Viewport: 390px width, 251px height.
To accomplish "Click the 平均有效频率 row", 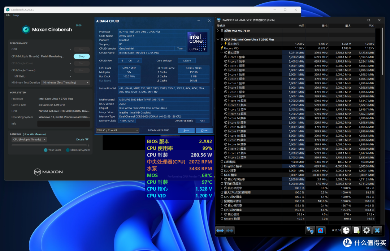I will [x=295, y=183].
